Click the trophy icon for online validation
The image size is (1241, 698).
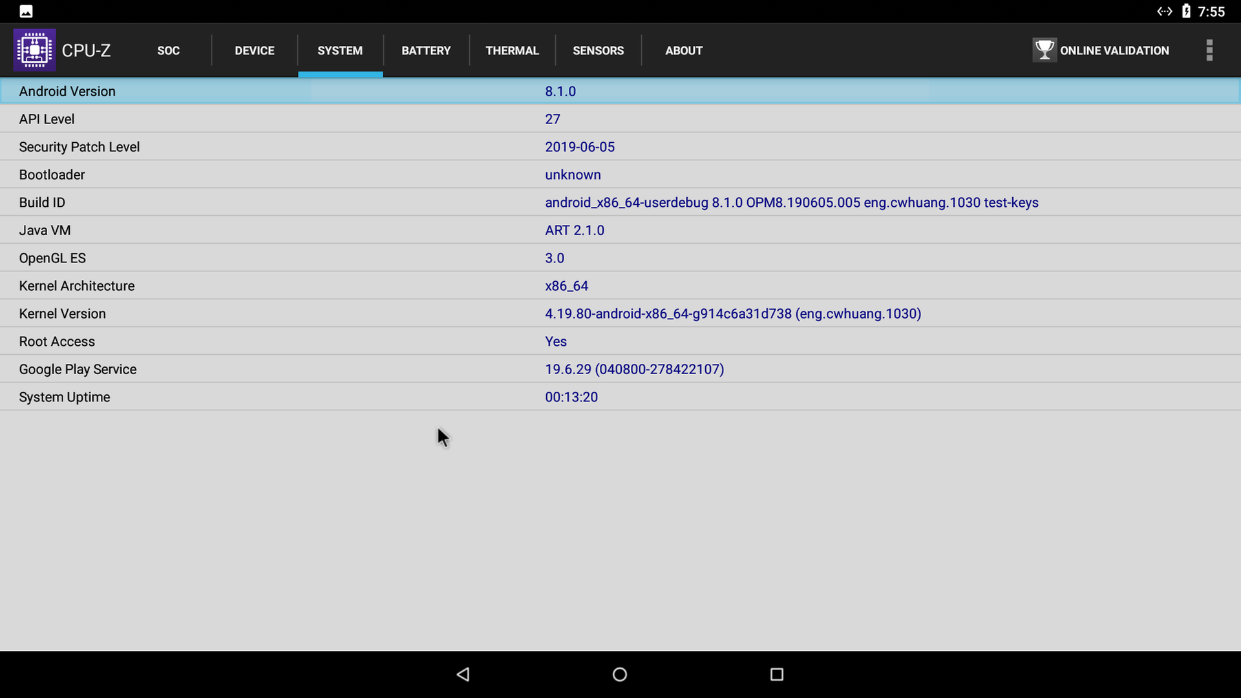click(1044, 50)
